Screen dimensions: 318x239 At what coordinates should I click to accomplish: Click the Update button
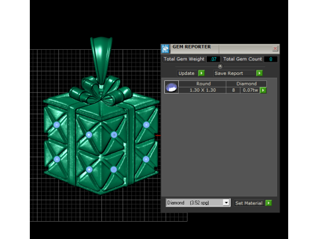pos(187,73)
